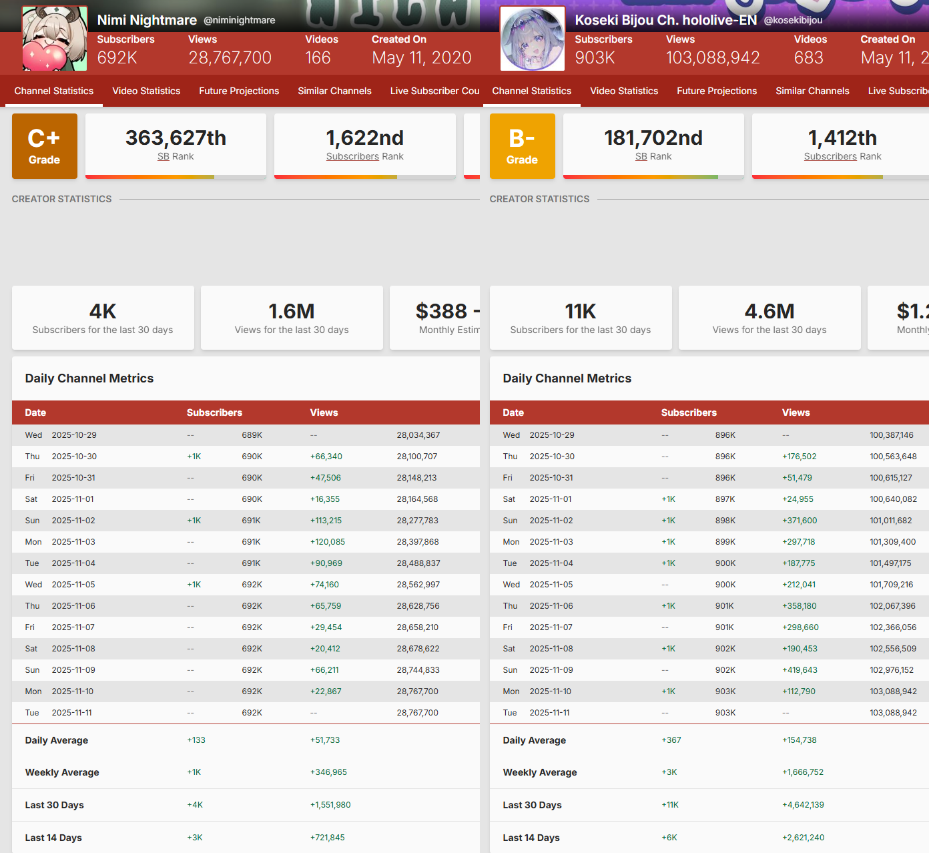Open Nimi Nightmare's Future Projections tab
The height and width of the screenshot is (853, 929).
[x=239, y=91]
